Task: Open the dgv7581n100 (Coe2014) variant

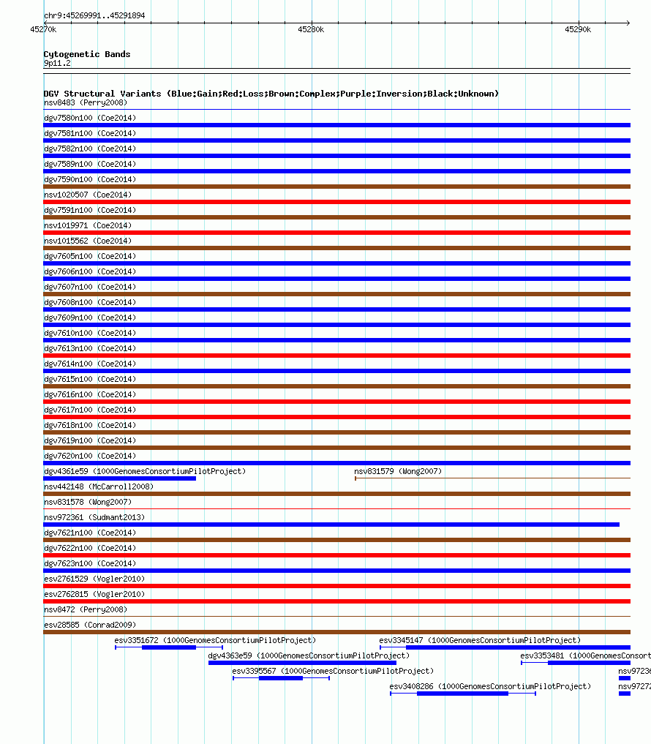Action: (90, 133)
